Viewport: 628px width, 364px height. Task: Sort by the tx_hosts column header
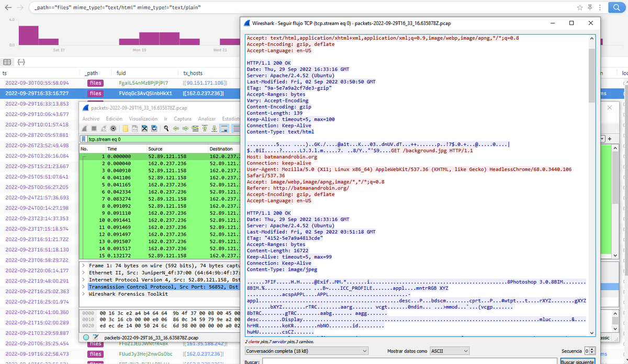point(193,73)
